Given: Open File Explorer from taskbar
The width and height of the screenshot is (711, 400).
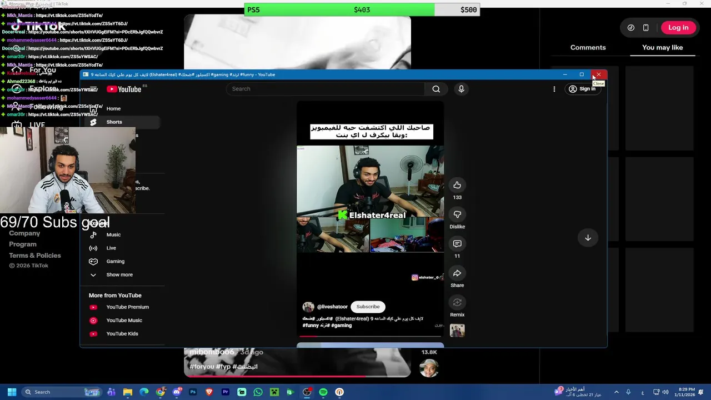Looking at the screenshot, I should click(x=128, y=392).
